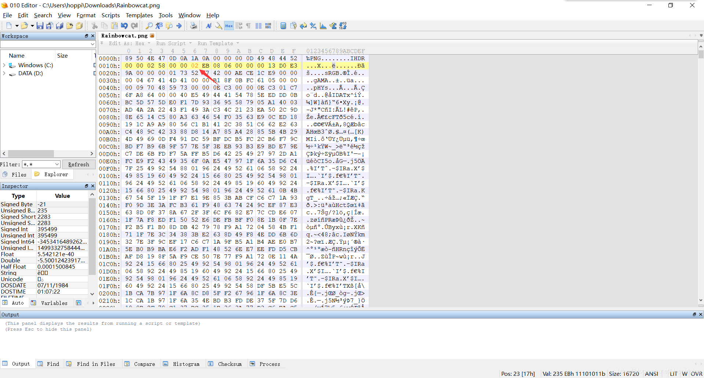This screenshot has height=378, width=704.
Task: Click the Find in Files bottom tab
Action: point(91,364)
